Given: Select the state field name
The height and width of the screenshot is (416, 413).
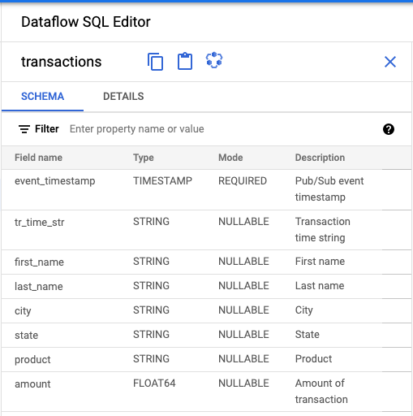Looking at the screenshot, I should pos(26,336).
